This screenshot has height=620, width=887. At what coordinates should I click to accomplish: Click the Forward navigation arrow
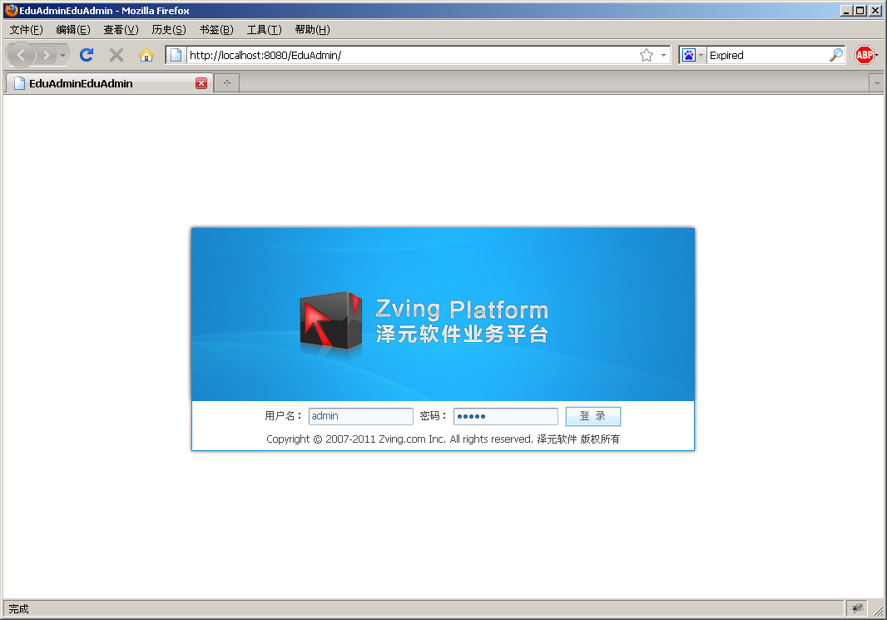pos(46,55)
